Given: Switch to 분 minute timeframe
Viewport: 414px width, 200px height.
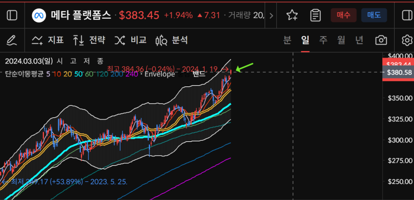Looking at the screenshot, I should [x=287, y=40].
